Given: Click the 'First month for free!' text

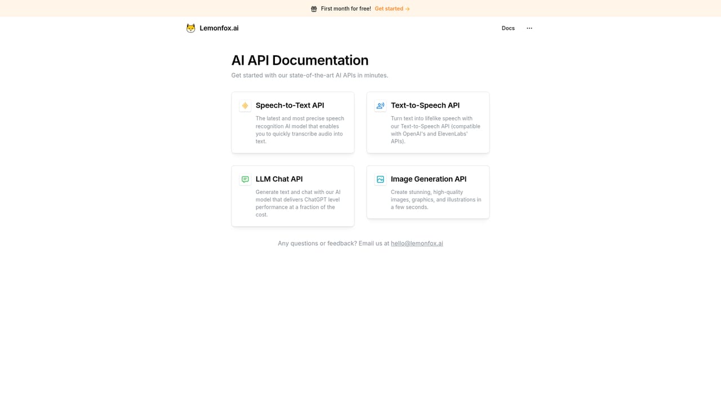Looking at the screenshot, I should click(346, 9).
